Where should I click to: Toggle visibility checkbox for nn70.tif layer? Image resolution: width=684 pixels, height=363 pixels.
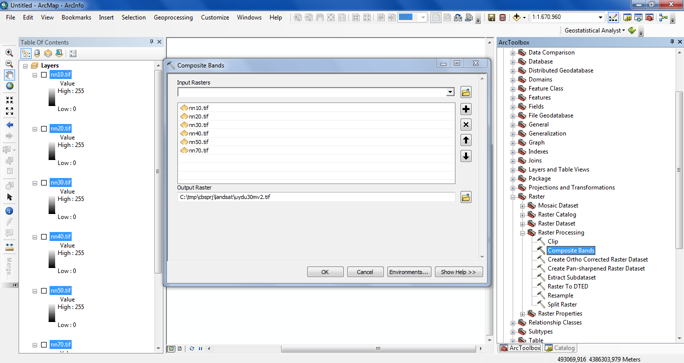(x=44, y=344)
